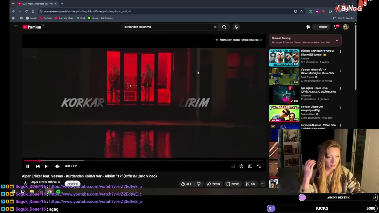Open the YouTube guide hamburger menu

(x=16, y=27)
